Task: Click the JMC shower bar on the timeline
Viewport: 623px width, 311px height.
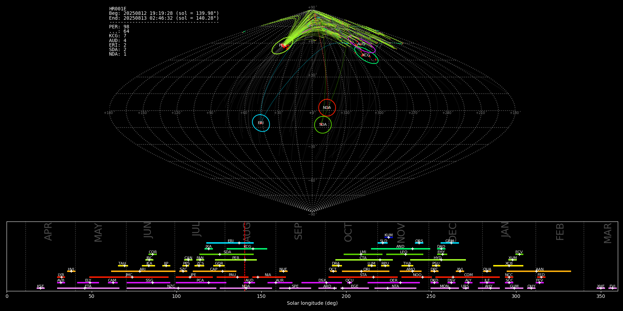Action: click(x=129, y=277)
